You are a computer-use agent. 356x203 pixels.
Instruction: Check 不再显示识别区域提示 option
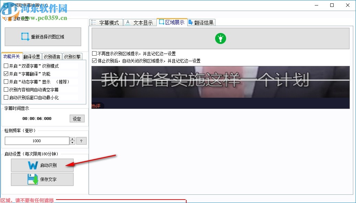pos(93,54)
